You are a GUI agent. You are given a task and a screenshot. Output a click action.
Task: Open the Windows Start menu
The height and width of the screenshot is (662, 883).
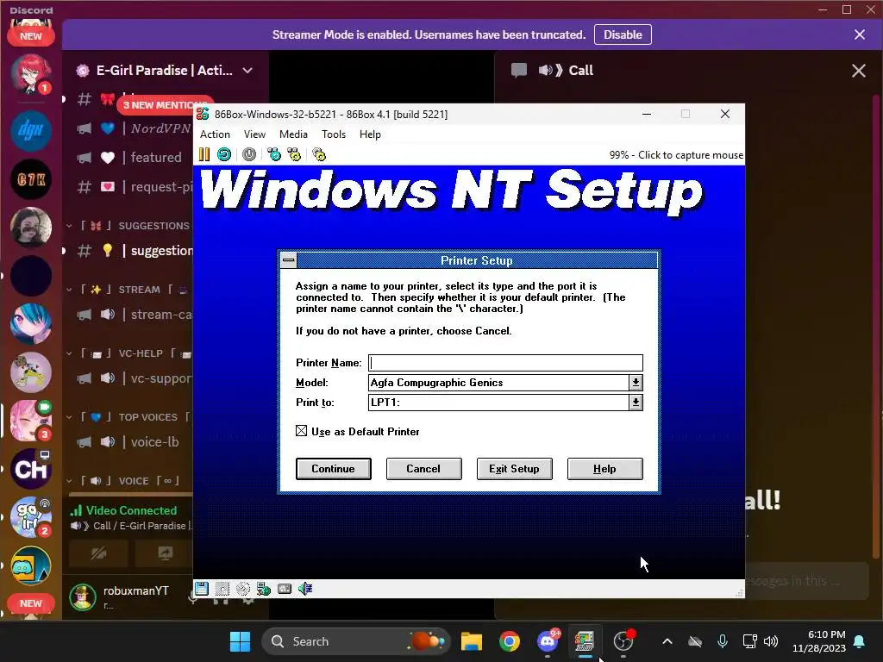click(240, 641)
